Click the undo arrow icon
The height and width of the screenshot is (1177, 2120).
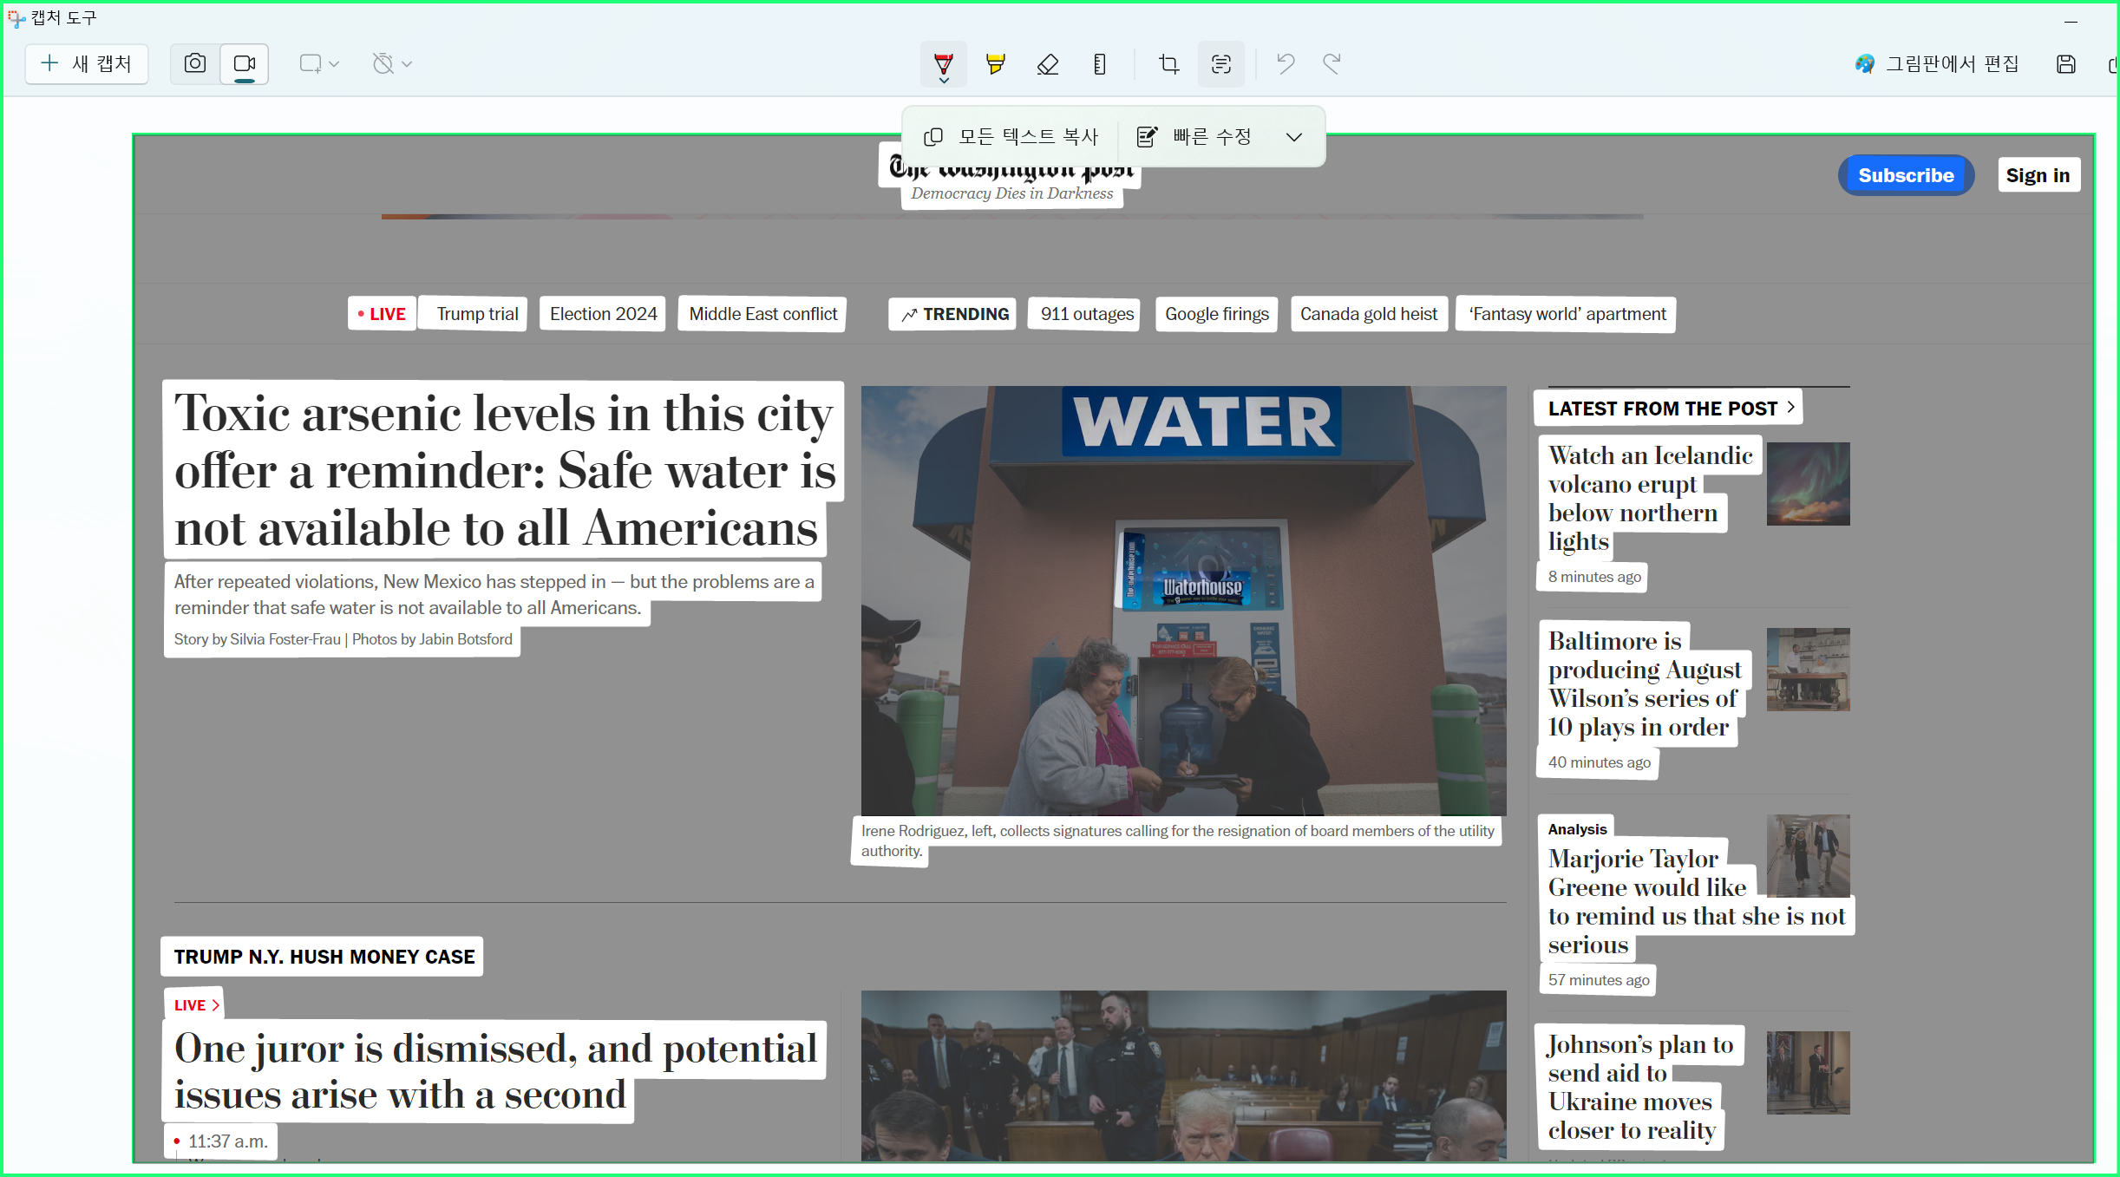1286,63
